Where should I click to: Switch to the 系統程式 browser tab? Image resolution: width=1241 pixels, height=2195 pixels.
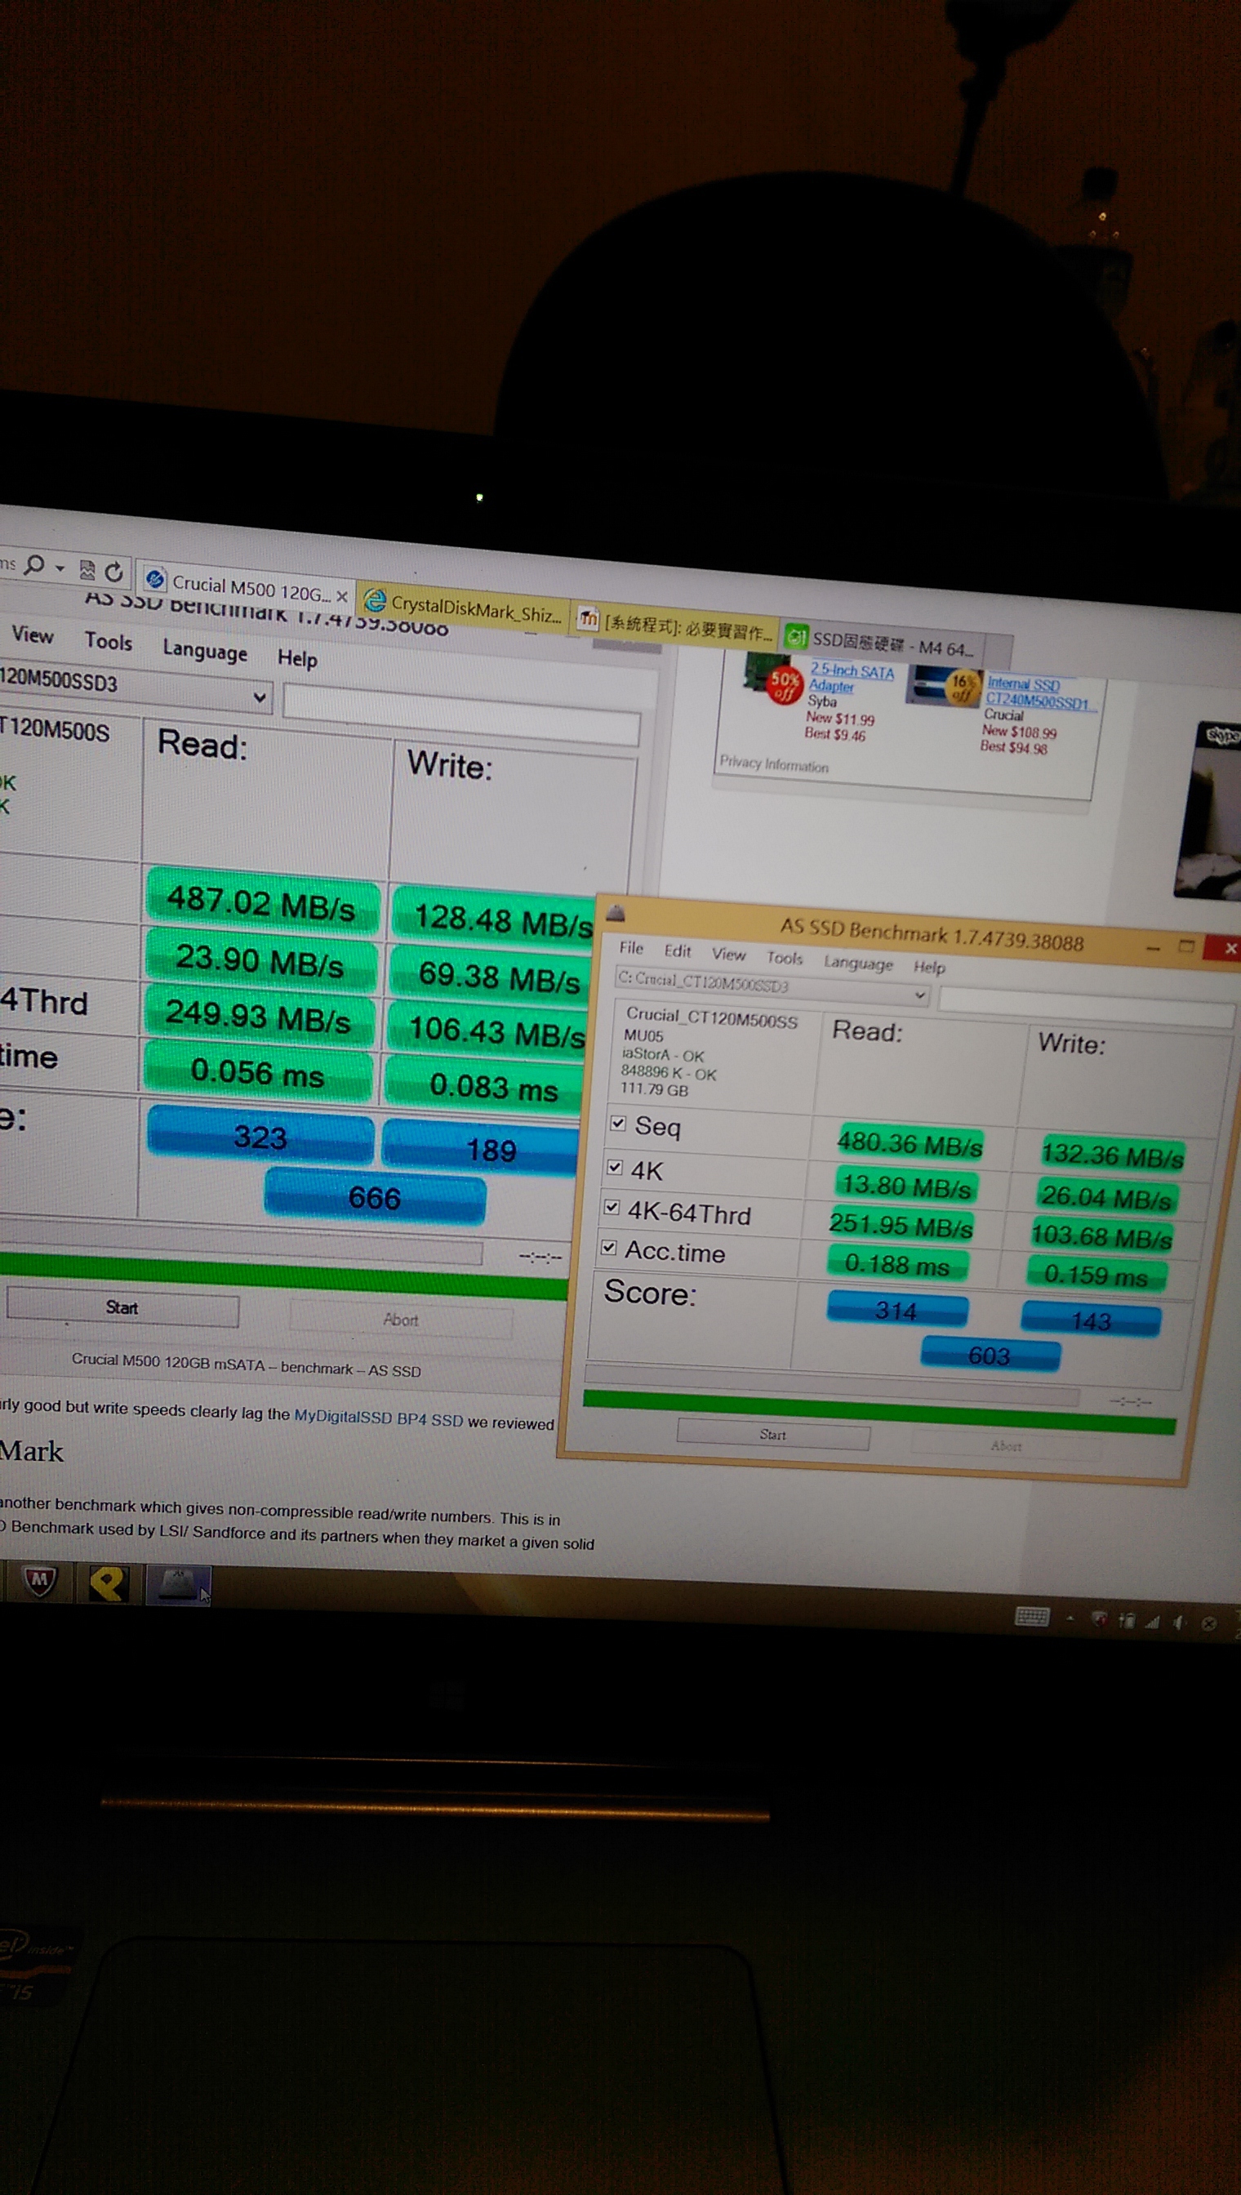(x=675, y=628)
